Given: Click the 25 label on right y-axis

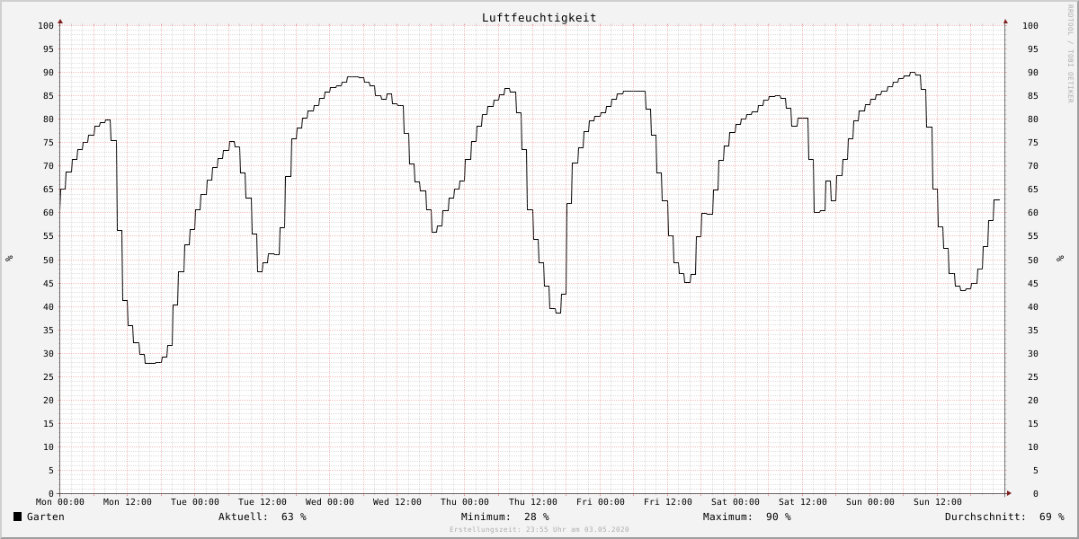Looking at the screenshot, I should (x=1032, y=376).
